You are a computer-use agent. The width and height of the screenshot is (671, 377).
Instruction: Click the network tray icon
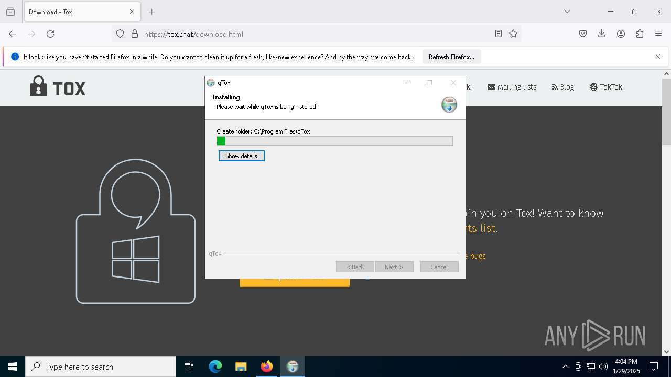point(591,367)
